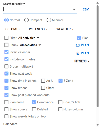Image resolution: width=99 pixels, height=127 pixels.
Task: Enable Group multisport checkbox
Action: click(x=6, y=66)
